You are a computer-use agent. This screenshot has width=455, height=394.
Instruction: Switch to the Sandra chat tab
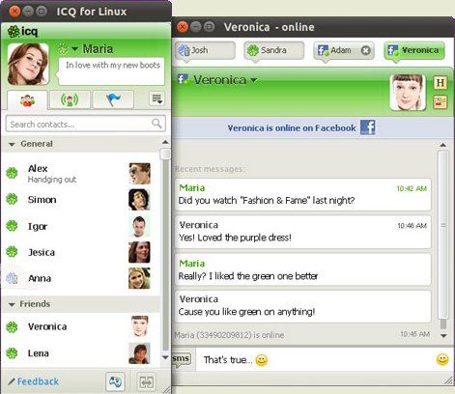[x=273, y=50]
